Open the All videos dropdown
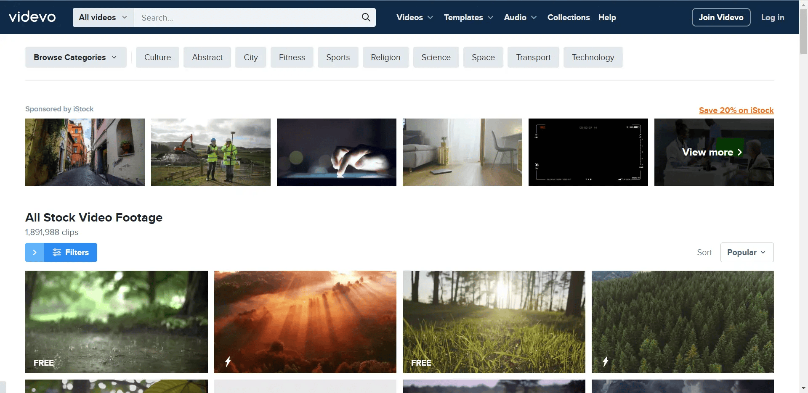Image resolution: width=808 pixels, height=393 pixels. [103, 17]
